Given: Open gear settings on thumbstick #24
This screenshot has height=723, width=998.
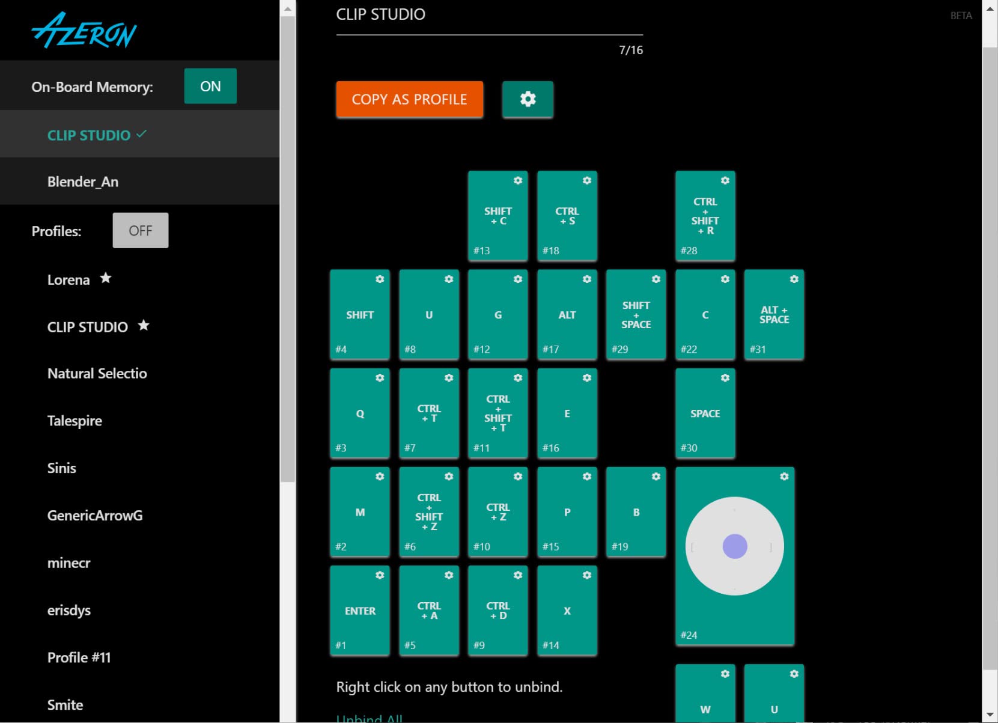Looking at the screenshot, I should (x=784, y=476).
